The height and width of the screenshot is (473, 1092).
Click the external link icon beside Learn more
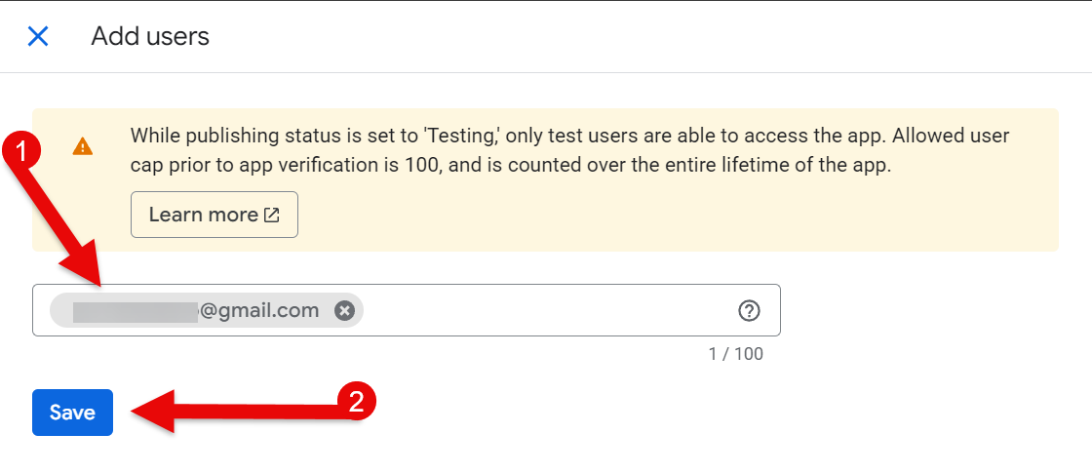click(272, 216)
